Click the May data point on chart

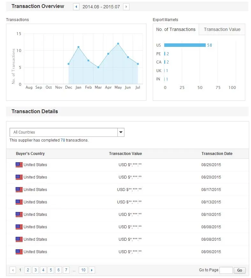[118, 44]
